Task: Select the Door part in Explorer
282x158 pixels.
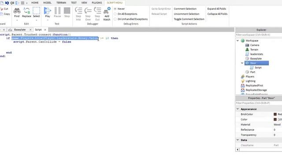Action: (x=256, y=63)
